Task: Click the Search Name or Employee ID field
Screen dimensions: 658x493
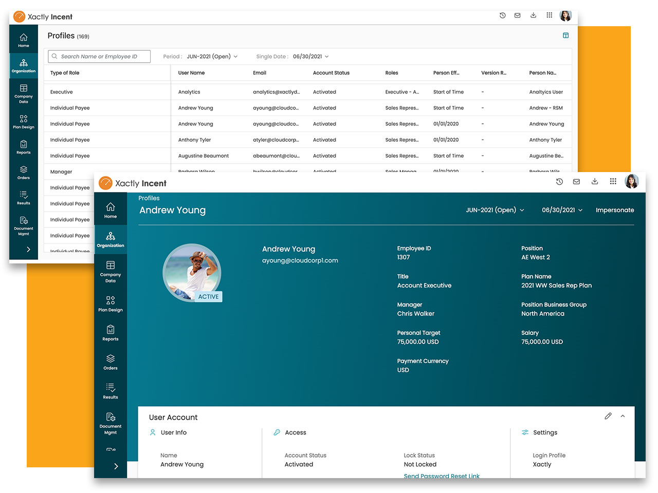Action: point(99,56)
